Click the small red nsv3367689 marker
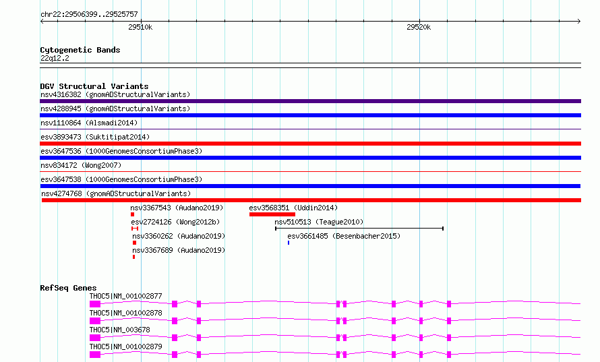The image size is (600, 362). [x=133, y=257]
